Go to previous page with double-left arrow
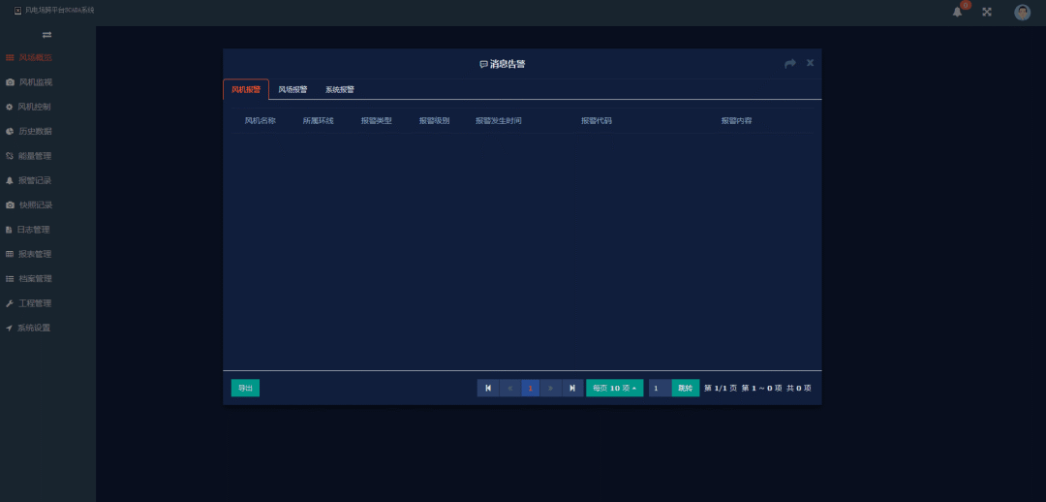The height and width of the screenshot is (502, 1046). tap(509, 388)
